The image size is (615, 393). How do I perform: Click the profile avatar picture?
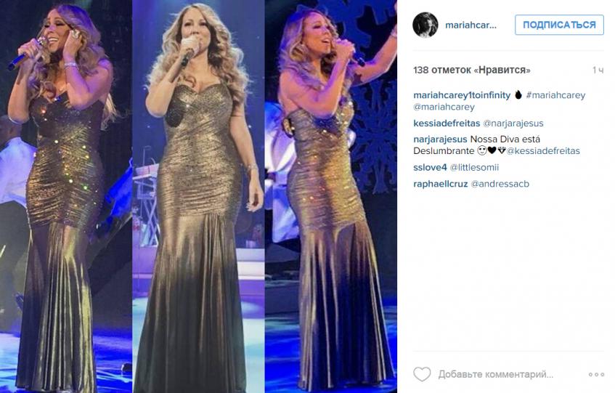425,25
